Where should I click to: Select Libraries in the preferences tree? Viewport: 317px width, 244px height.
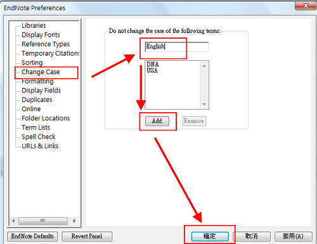click(x=34, y=25)
